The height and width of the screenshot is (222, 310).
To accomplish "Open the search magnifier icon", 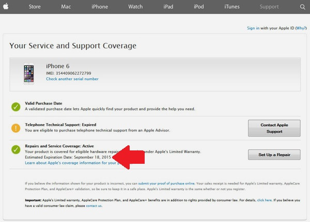I will click(x=302, y=7).
